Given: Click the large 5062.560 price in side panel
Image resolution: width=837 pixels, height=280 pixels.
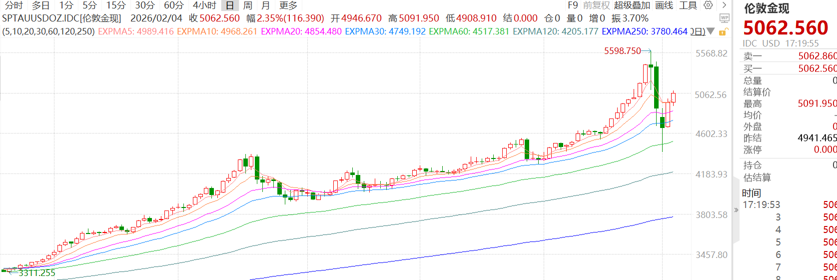Looking at the screenshot, I should pos(786,28).
